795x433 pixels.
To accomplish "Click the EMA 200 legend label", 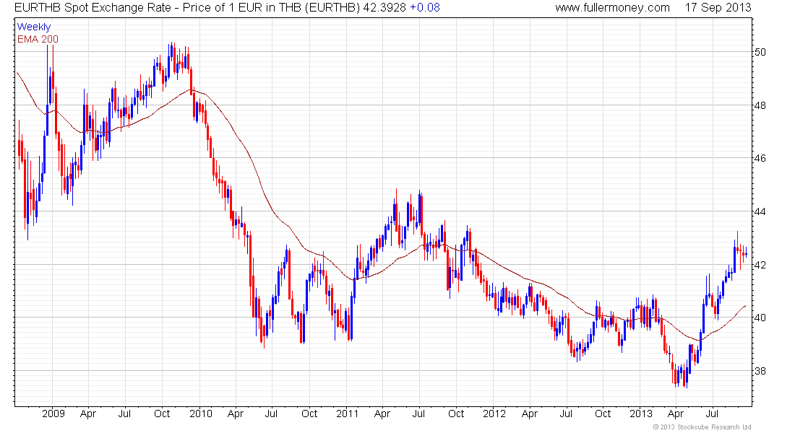I will click(38, 38).
